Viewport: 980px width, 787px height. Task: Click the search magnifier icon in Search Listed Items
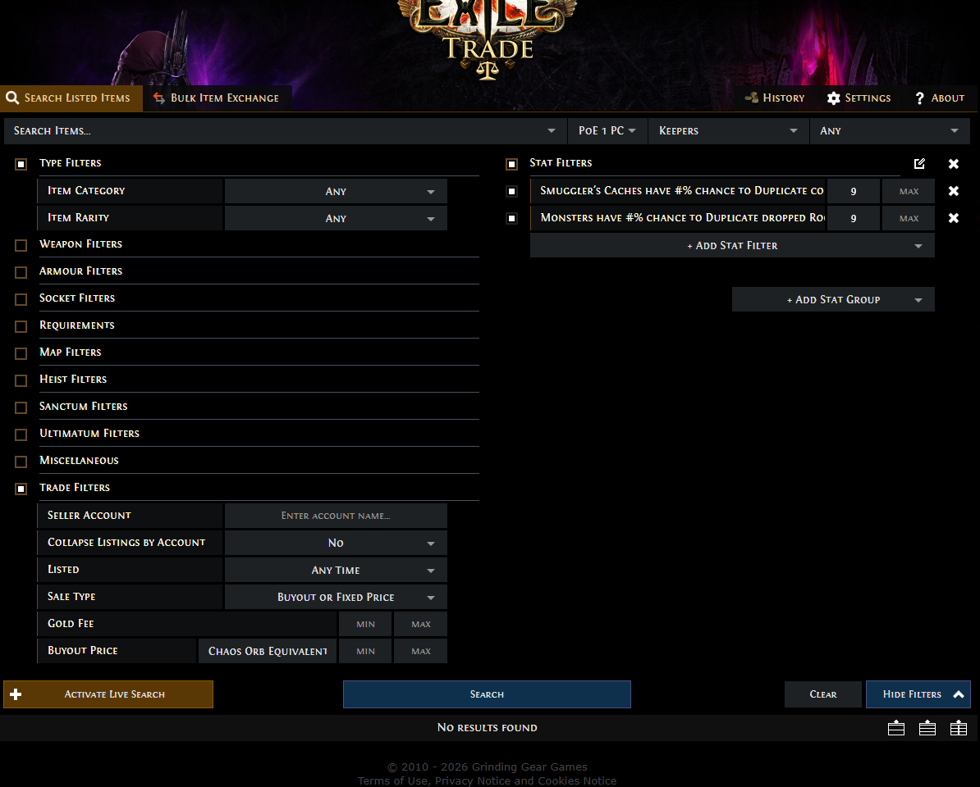(12, 98)
